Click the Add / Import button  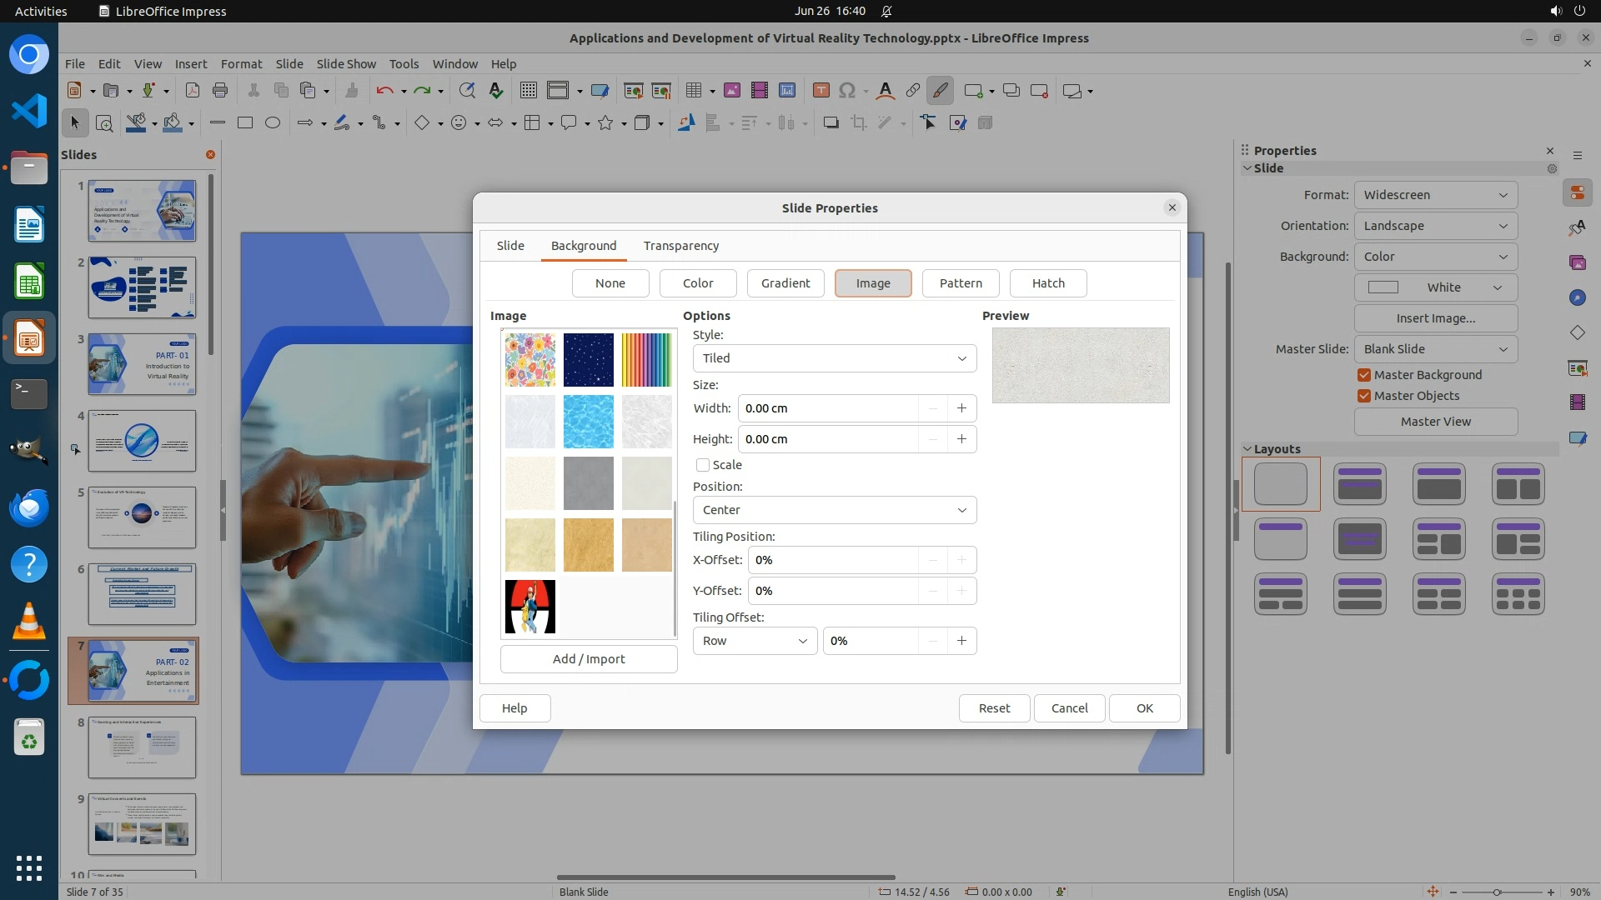tap(589, 659)
